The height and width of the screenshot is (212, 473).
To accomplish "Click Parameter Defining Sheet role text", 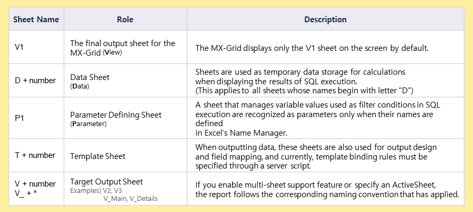I will (x=116, y=115).
